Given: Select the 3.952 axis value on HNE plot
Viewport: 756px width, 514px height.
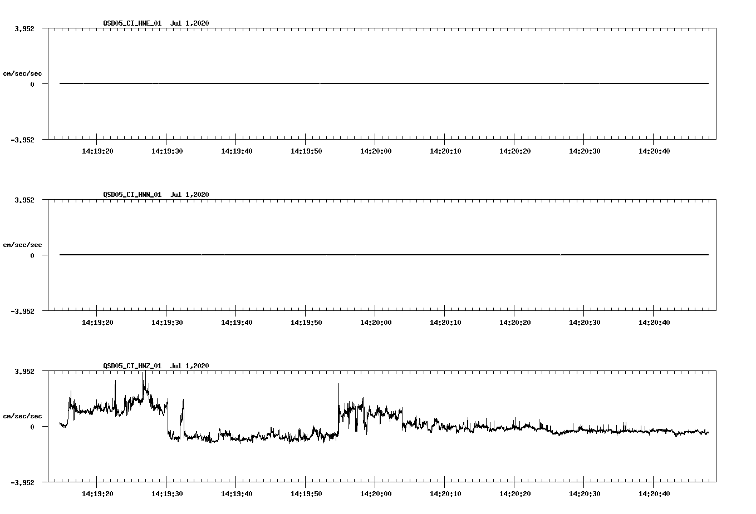Looking at the screenshot, I should (x=24, y=28).
